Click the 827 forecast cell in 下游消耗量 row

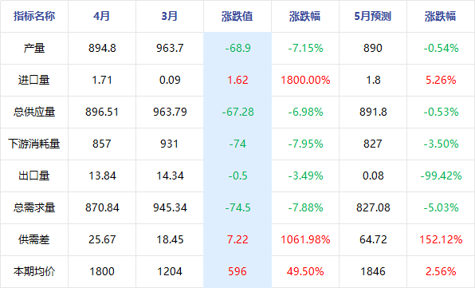373,144
